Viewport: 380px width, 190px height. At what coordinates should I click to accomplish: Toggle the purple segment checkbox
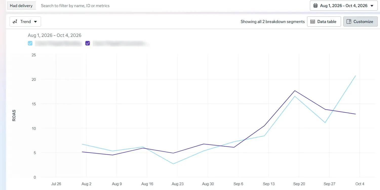point(88,43)
